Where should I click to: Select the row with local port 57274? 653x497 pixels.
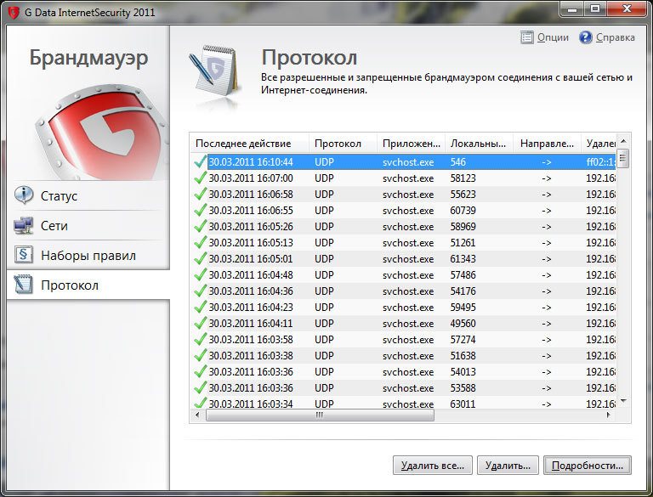point(404,340)
